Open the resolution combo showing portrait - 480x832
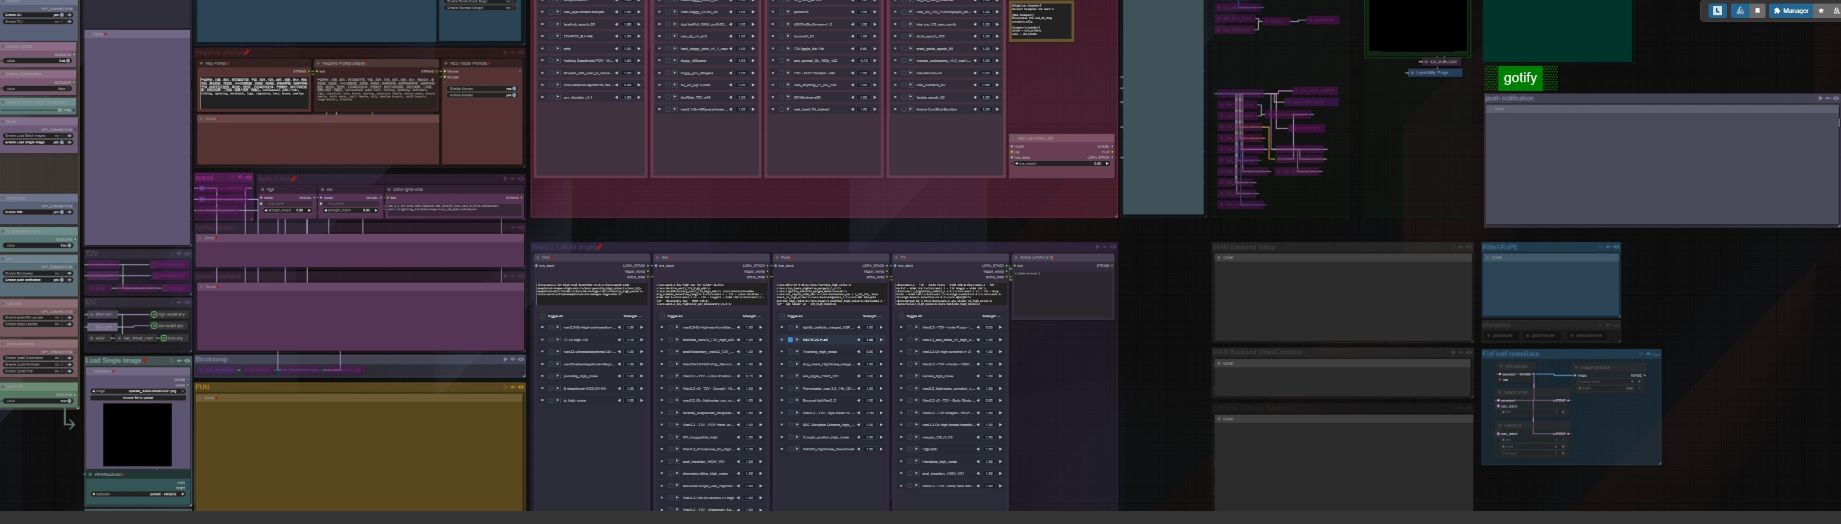The image size is (1841, 524). click(x=138, y=494)
